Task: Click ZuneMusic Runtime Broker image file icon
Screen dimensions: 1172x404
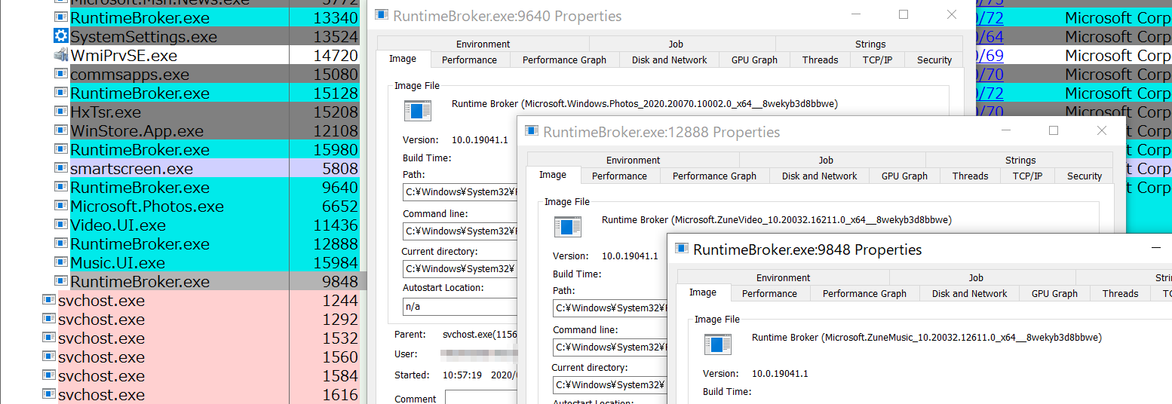Action: click(x=718, y=345)
